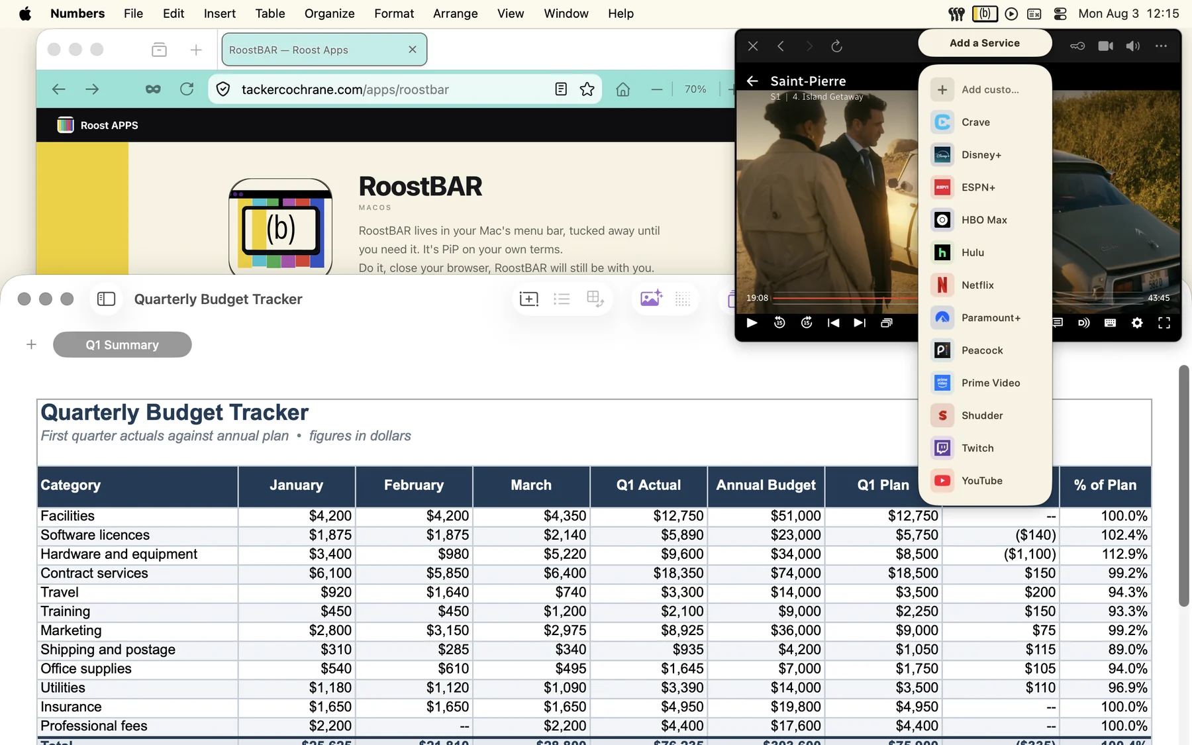Open the three-dot more menu in RoostBAR
This screenshot has width=1192, height=745.
(x=1161, y=46)
